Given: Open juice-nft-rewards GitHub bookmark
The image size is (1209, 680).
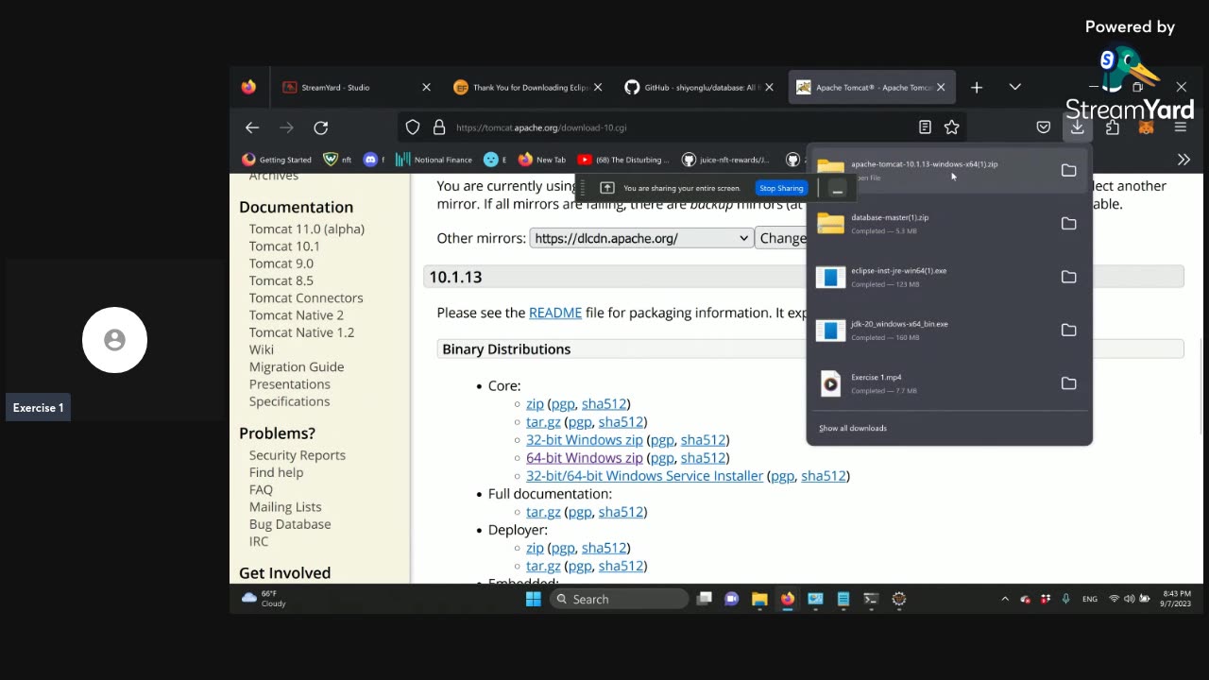Looking at the screenshot, I should [x=726, y=160].
